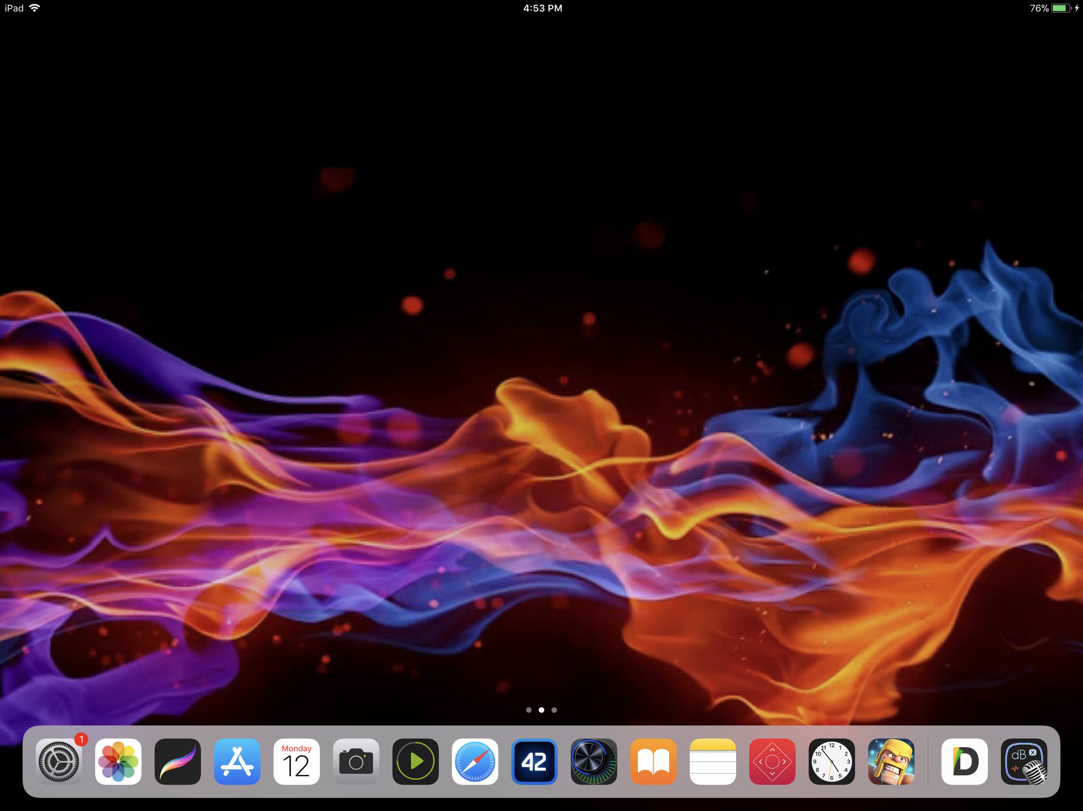
Task: Open the App Store
Action: tap(237, 762)
